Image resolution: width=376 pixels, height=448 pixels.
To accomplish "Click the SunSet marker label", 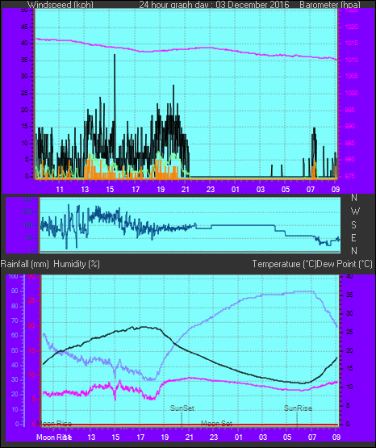I will (x=182, y=408).
